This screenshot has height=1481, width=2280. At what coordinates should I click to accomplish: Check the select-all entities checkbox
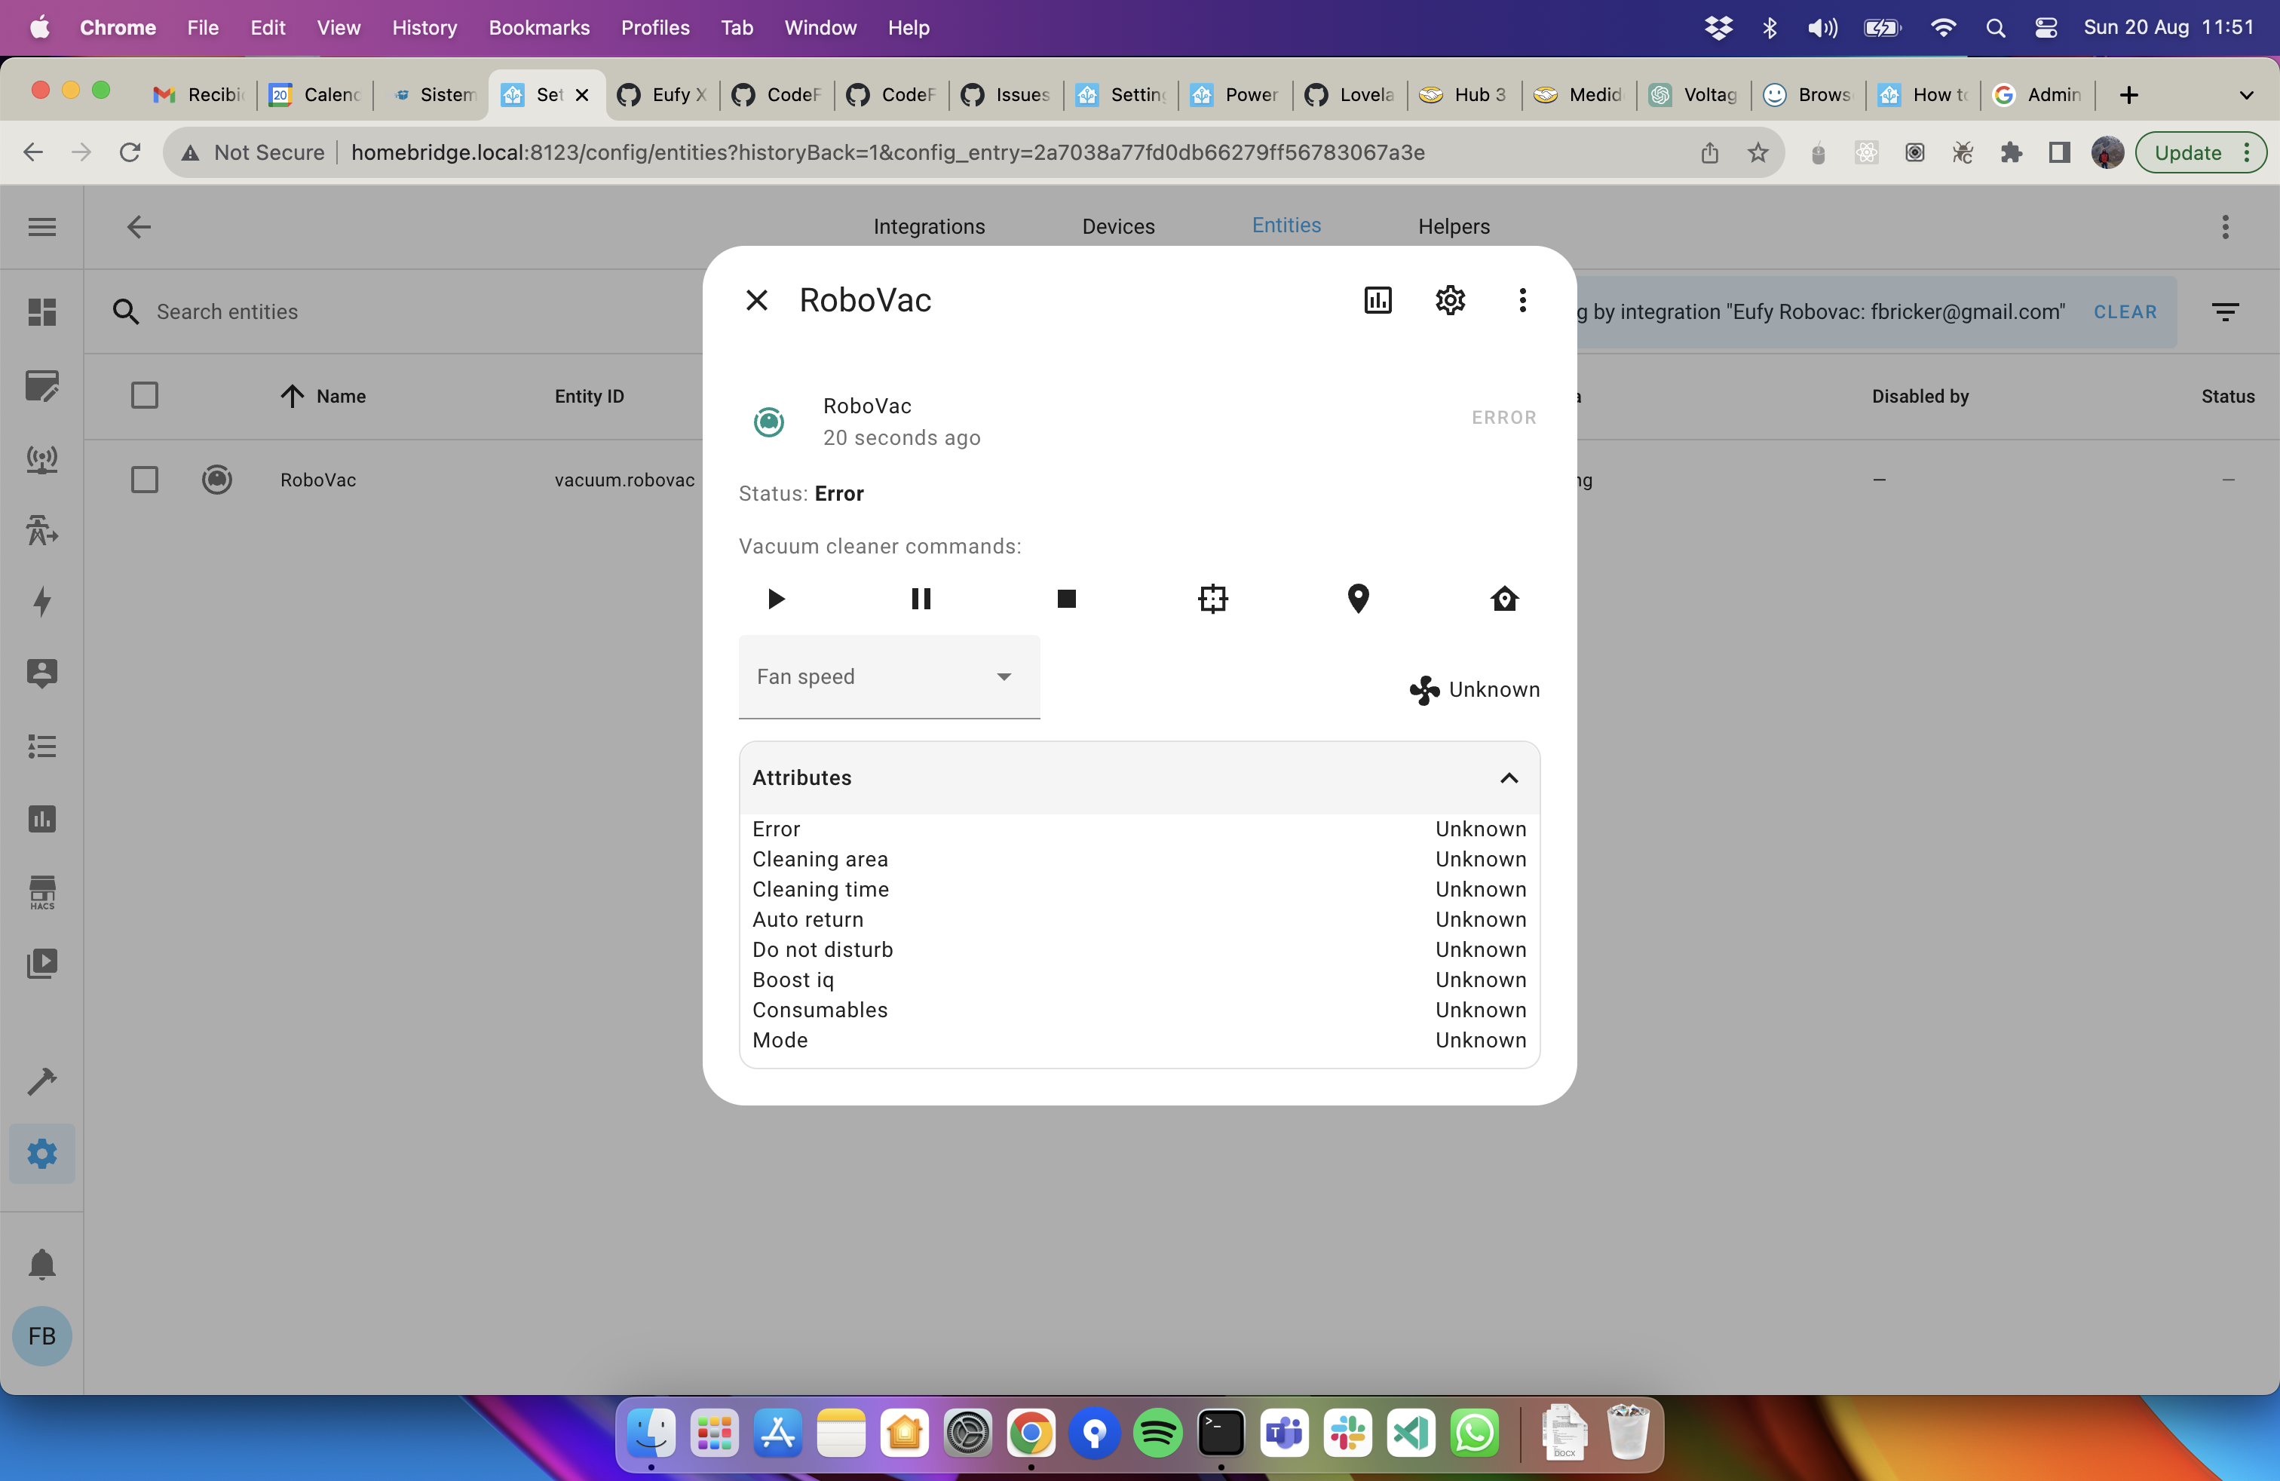tap(144, 394)
